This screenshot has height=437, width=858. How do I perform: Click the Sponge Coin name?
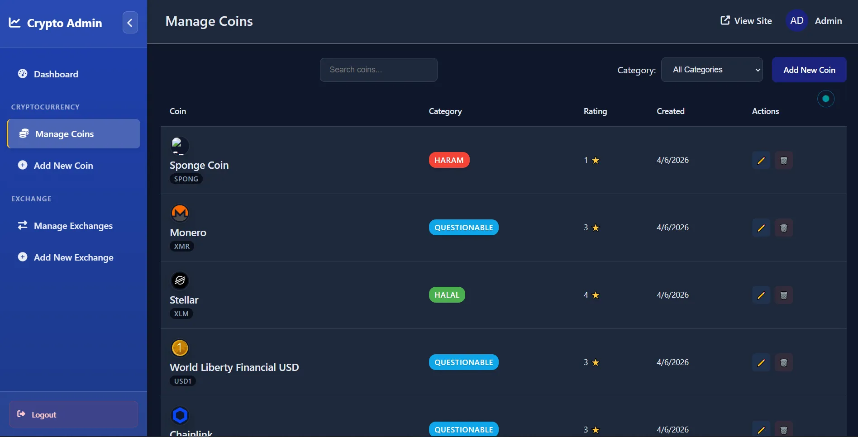199,166
